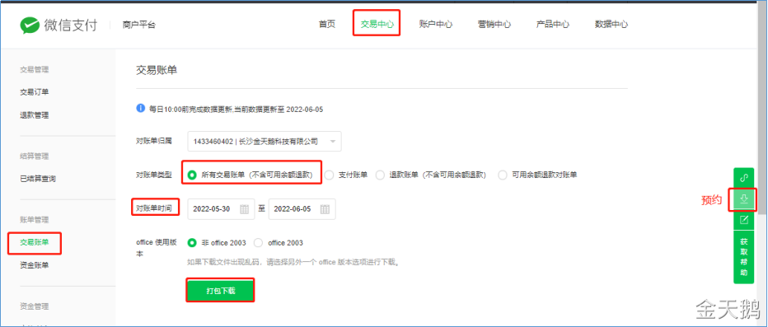
Task: Select 支付账单 radio option
Action: pos(329,175)
